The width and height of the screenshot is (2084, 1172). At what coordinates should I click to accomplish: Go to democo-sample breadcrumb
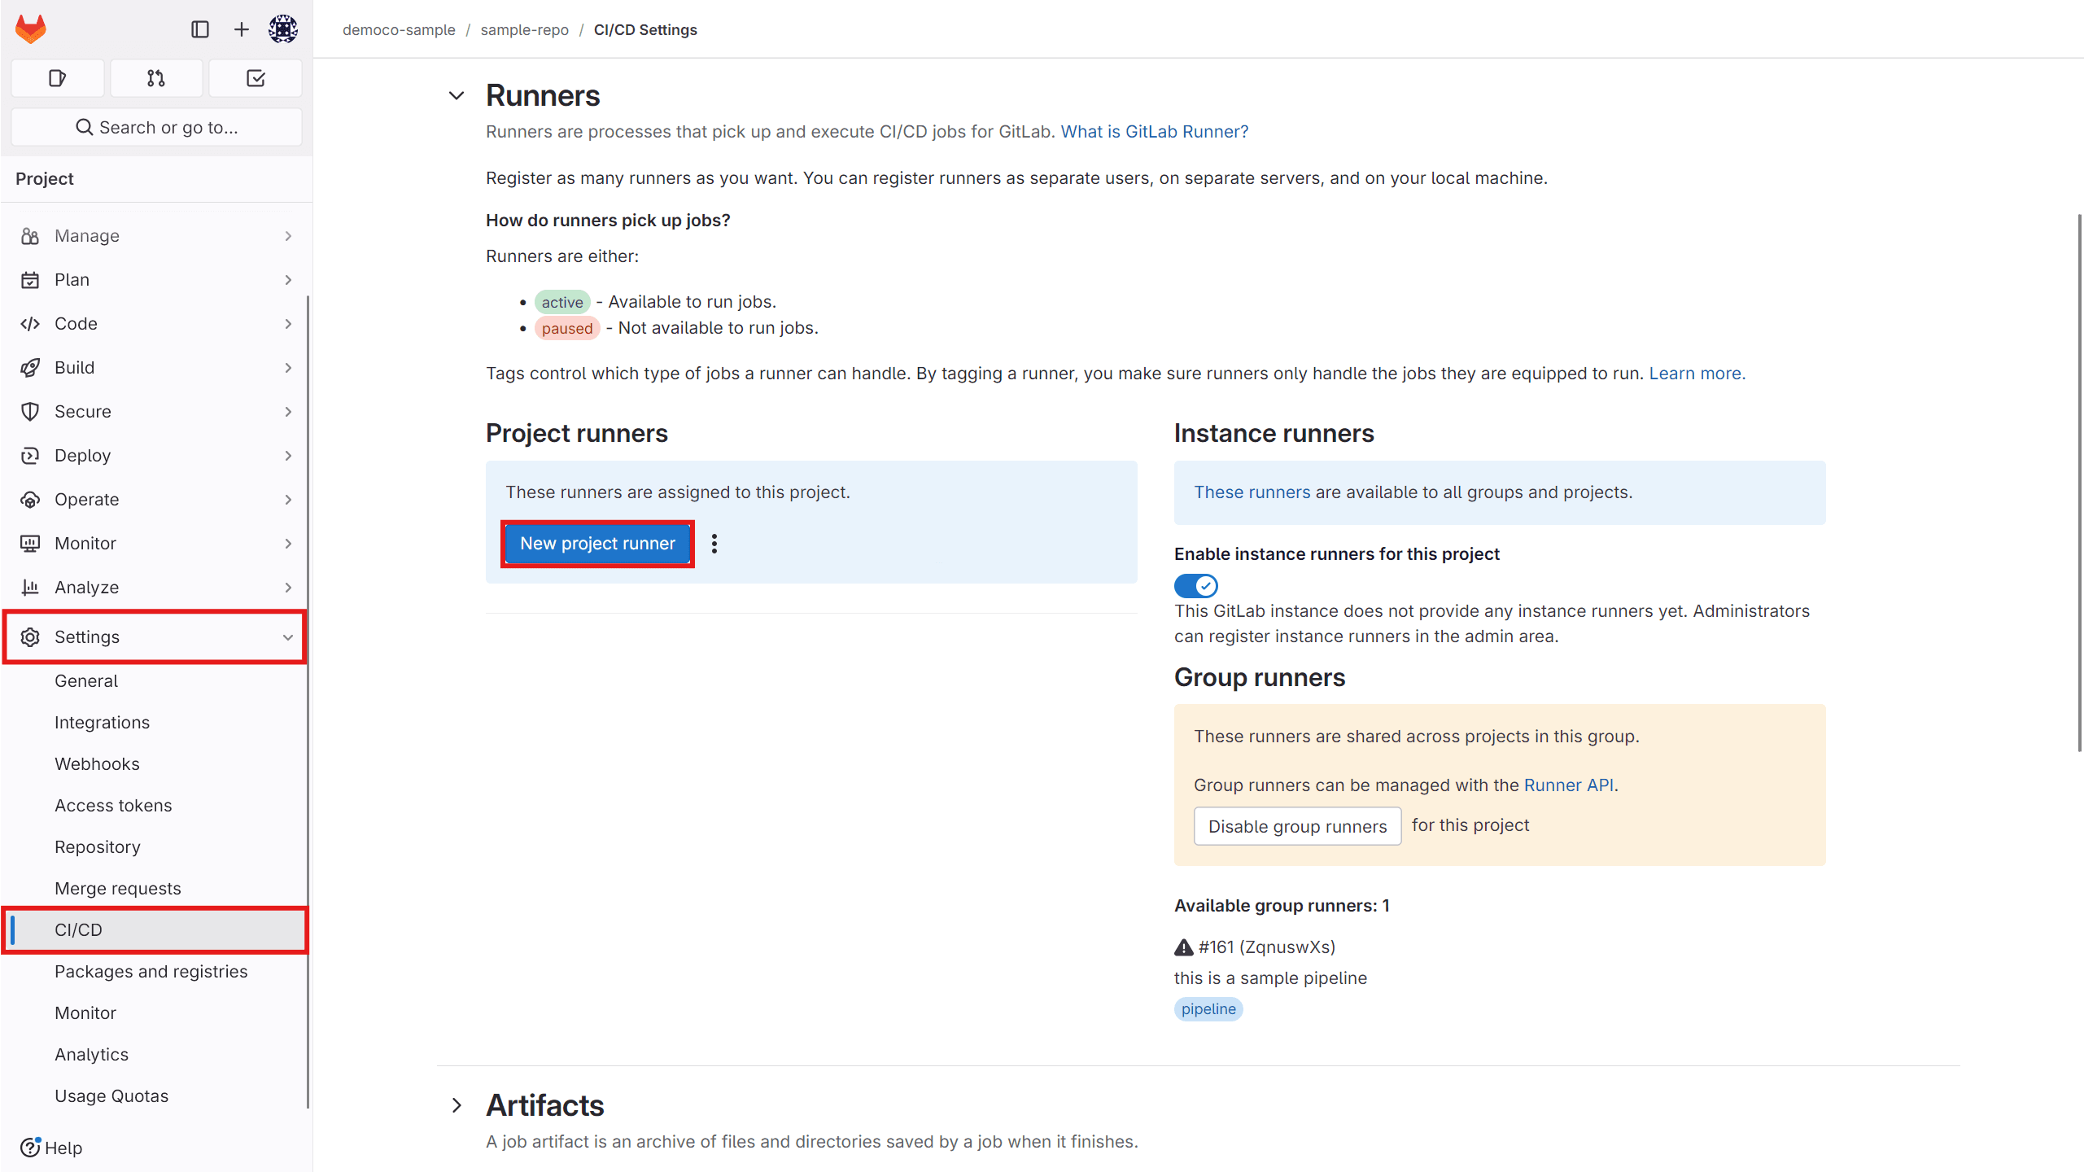click(x=399, y=30)
